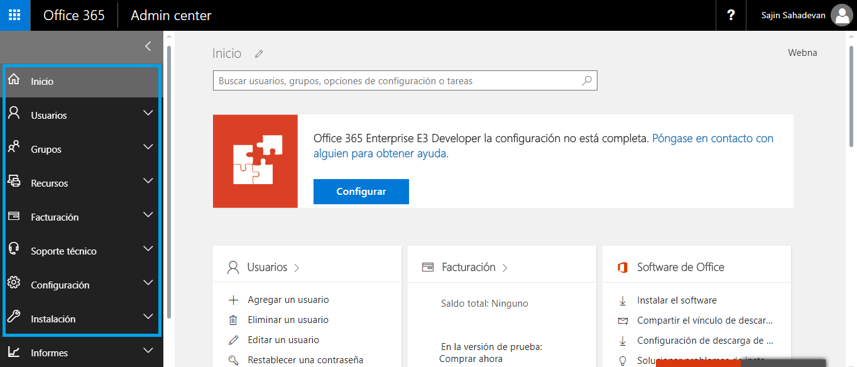Click the navigation pane vertical scrollbar
The width and height of the screenshot is (857, 367).
[168, 182]
